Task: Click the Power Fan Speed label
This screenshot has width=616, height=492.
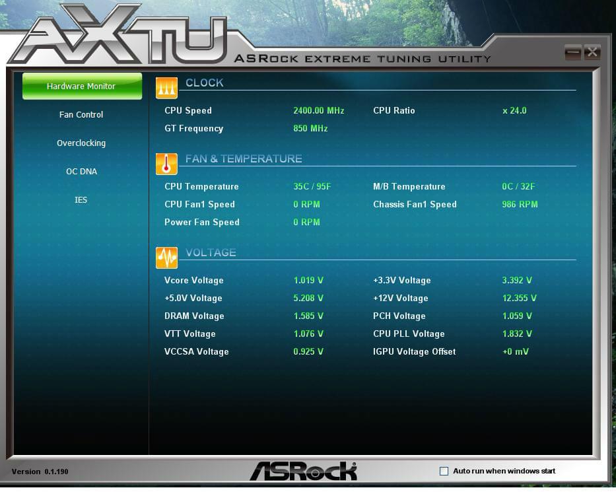Action: click(x=201, y=222)
